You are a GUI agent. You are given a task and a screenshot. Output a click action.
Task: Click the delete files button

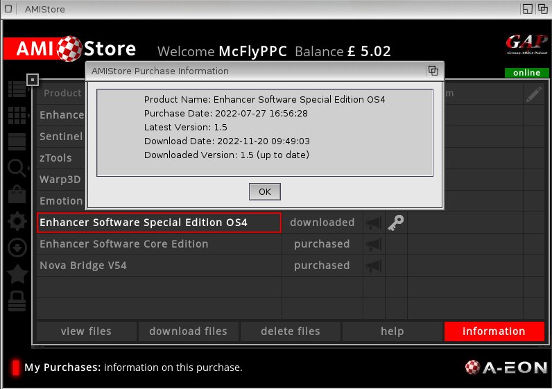click(291, 331)
